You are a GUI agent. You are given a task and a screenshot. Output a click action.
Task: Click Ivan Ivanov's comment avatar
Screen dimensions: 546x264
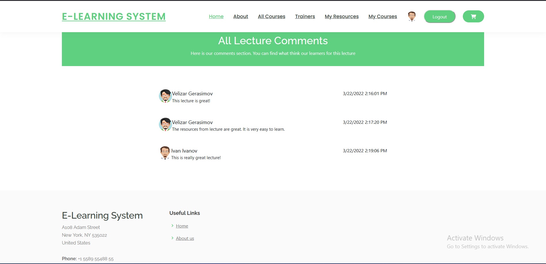pyautogui.click(x=165, y=153)
